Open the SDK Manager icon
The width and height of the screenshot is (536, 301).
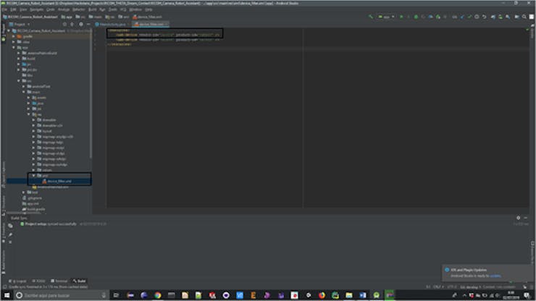(x=508, y=17)
